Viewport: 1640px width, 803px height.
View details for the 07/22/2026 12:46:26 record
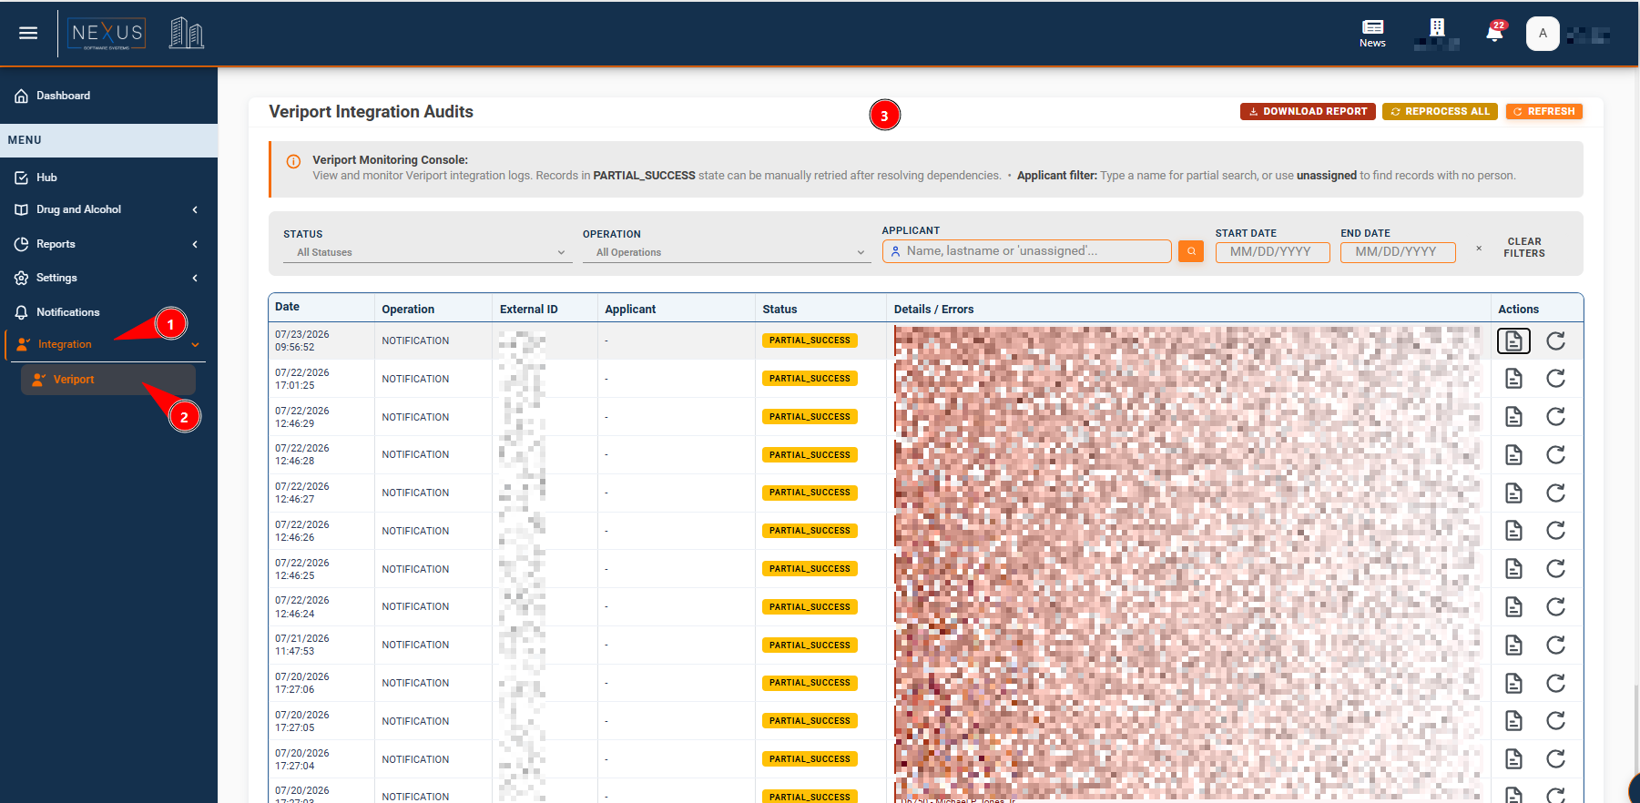[x=1513, y=531]
